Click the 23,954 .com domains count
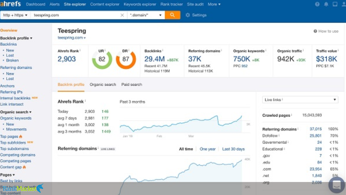The width and height of the screenshot is (346, 195). pos(316,169)
